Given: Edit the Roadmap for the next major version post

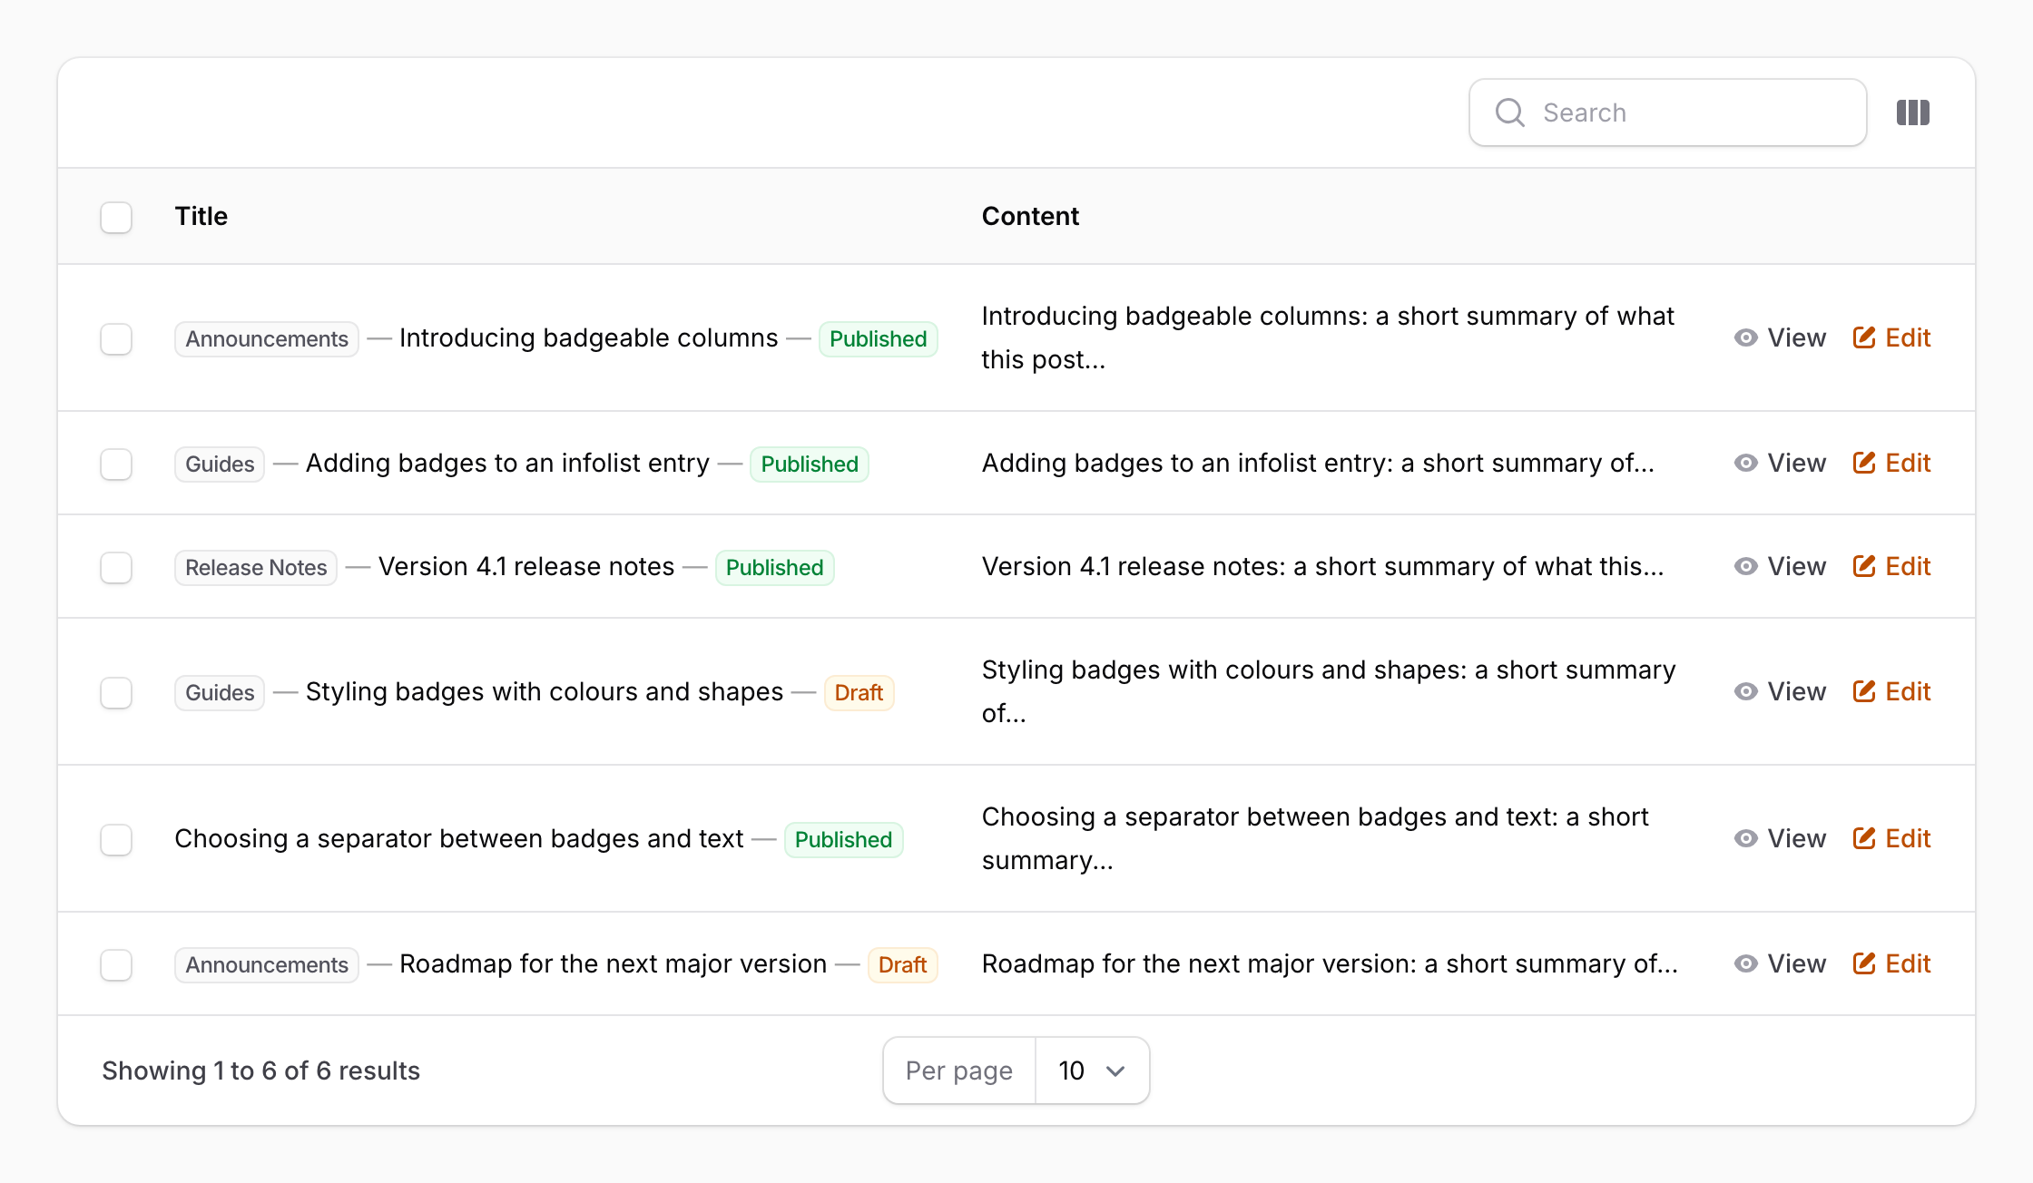Looking at the screenshot, I should [1891, 963].
